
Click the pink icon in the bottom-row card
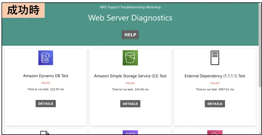215,132
